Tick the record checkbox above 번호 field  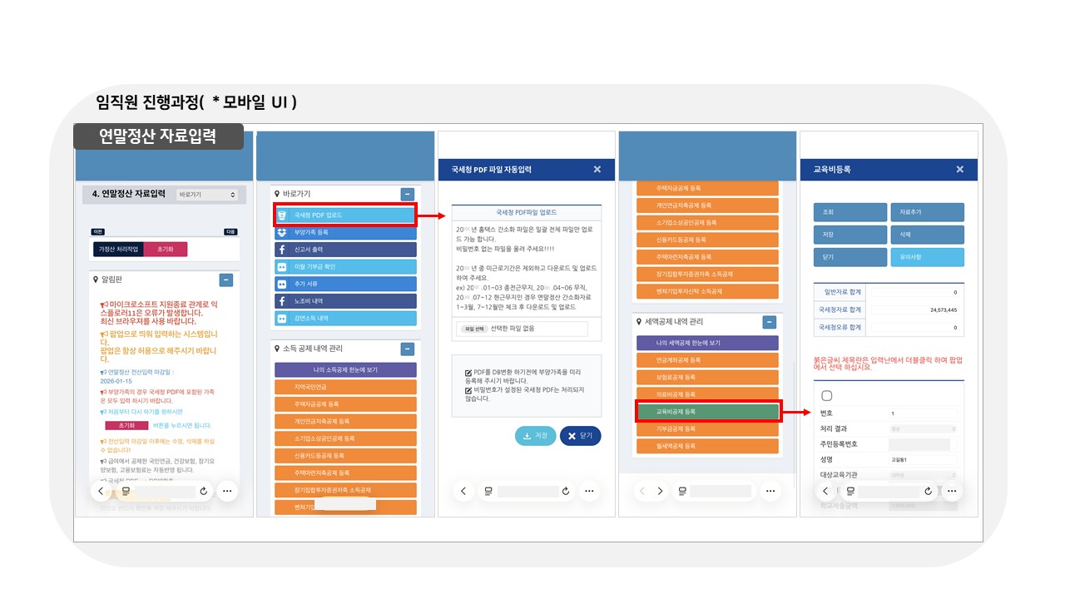826,396
